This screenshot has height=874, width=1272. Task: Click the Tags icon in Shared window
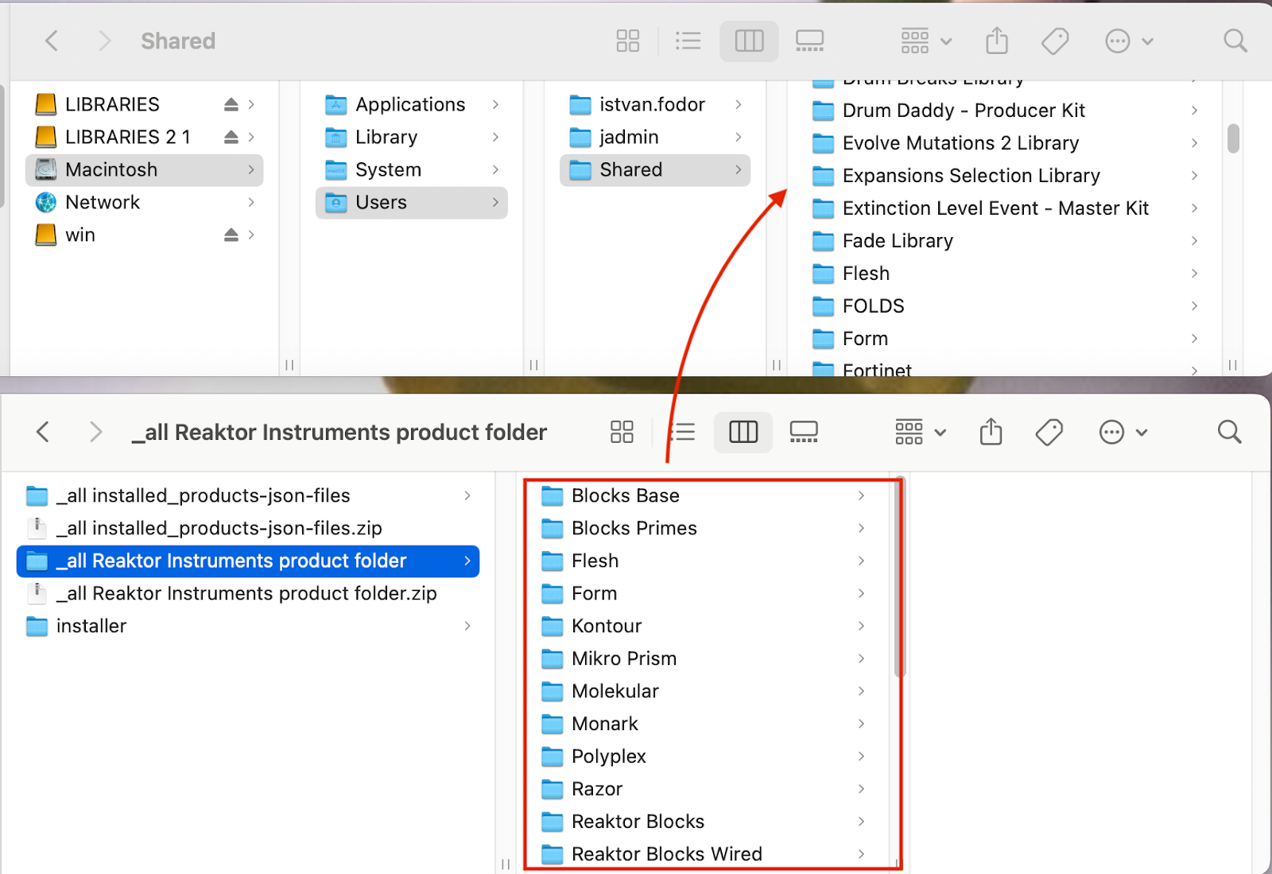pos(1055,41)
